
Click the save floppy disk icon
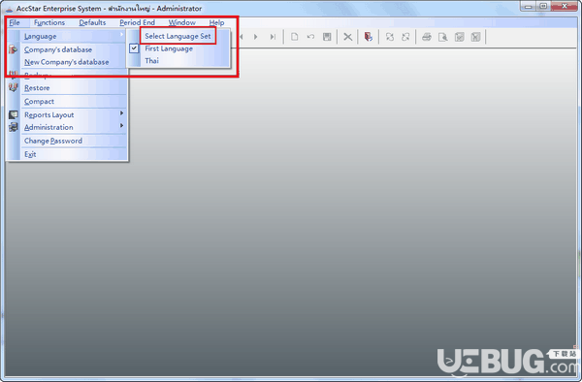[x=327, y=37]
